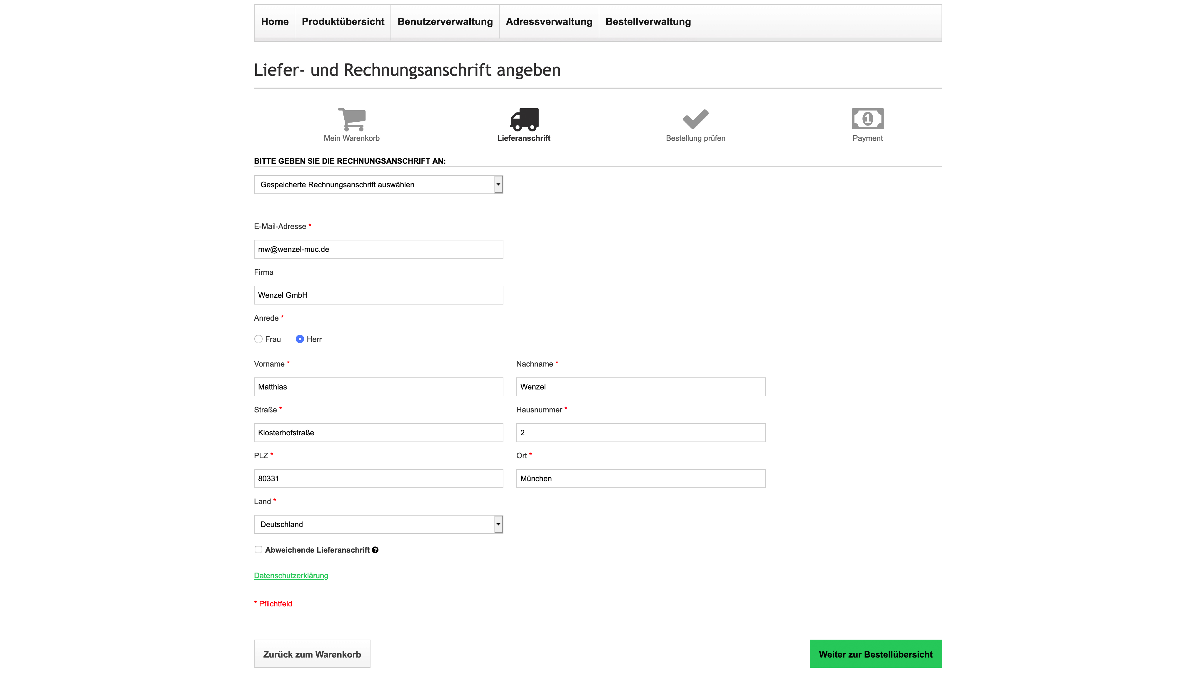Click the E-Mail-Adresse input field
Image resolution: width=1195 pixels, height=679 pixels.
(x=378, y=249)
